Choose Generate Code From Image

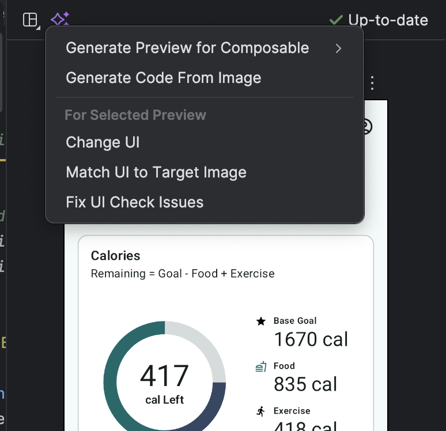coord(164,78)
